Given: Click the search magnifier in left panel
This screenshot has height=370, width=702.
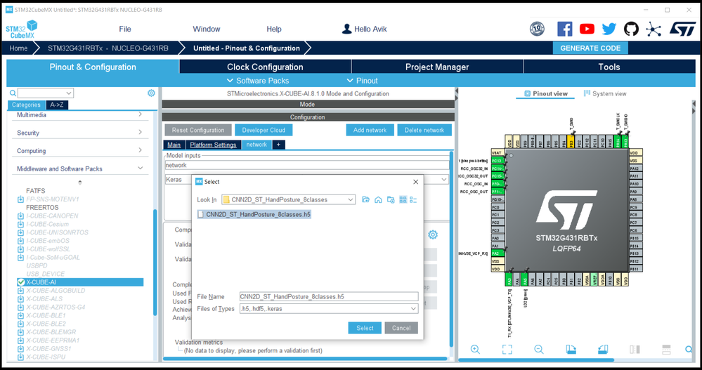Looking at the screenshot, I should tap(13, 93).
